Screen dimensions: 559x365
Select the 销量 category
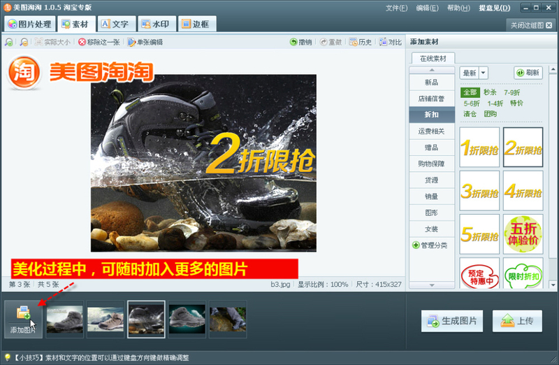pyautogui.click(x=431, y=196)
